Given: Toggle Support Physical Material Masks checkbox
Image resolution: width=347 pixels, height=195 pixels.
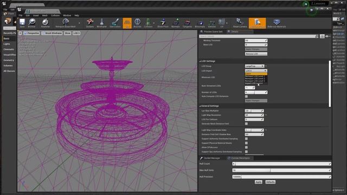Looking at the screenshot, I should tap(246, 143).
